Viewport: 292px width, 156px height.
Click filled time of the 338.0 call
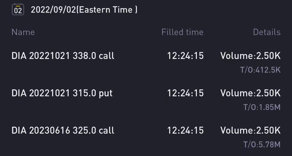pos(185,56)
